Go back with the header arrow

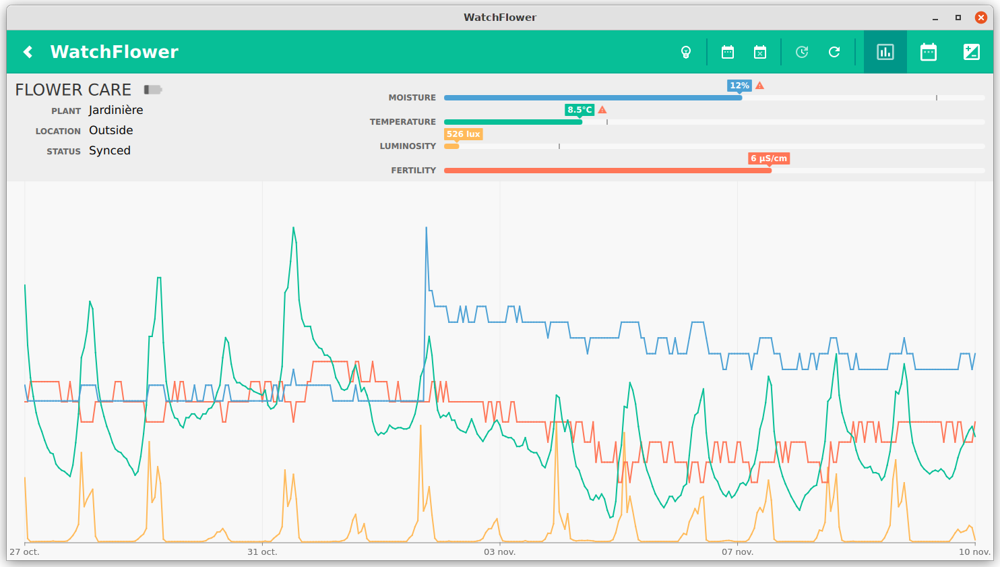28,52
